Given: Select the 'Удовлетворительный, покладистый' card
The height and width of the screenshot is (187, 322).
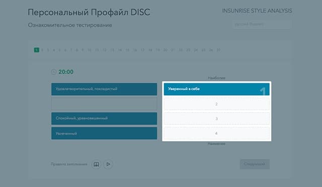Looking at the screenshot, I should tap(104, 89).
